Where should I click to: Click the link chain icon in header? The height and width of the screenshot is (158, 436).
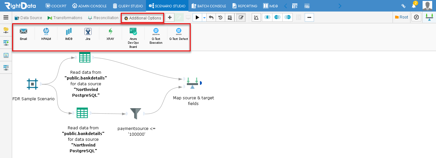403,6
